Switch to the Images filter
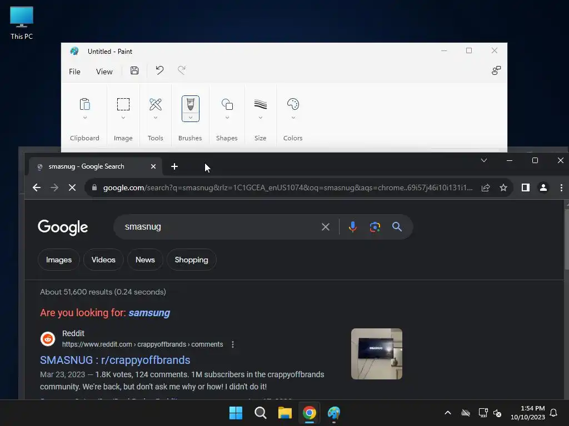Viewport: 569px width, 426px height. click(59, 260)
